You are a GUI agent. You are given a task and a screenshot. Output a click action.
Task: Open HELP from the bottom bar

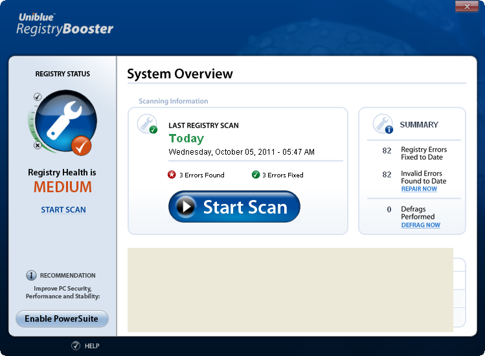(92, 346)
